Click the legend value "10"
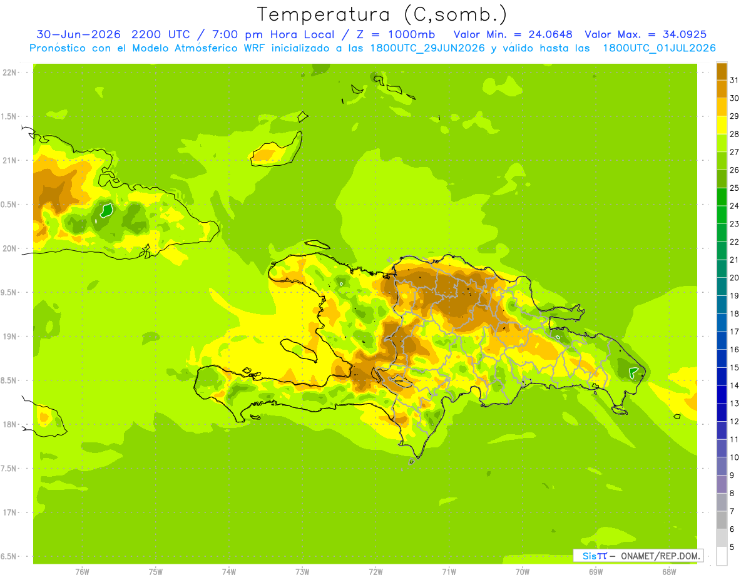 tap(735, 457)
